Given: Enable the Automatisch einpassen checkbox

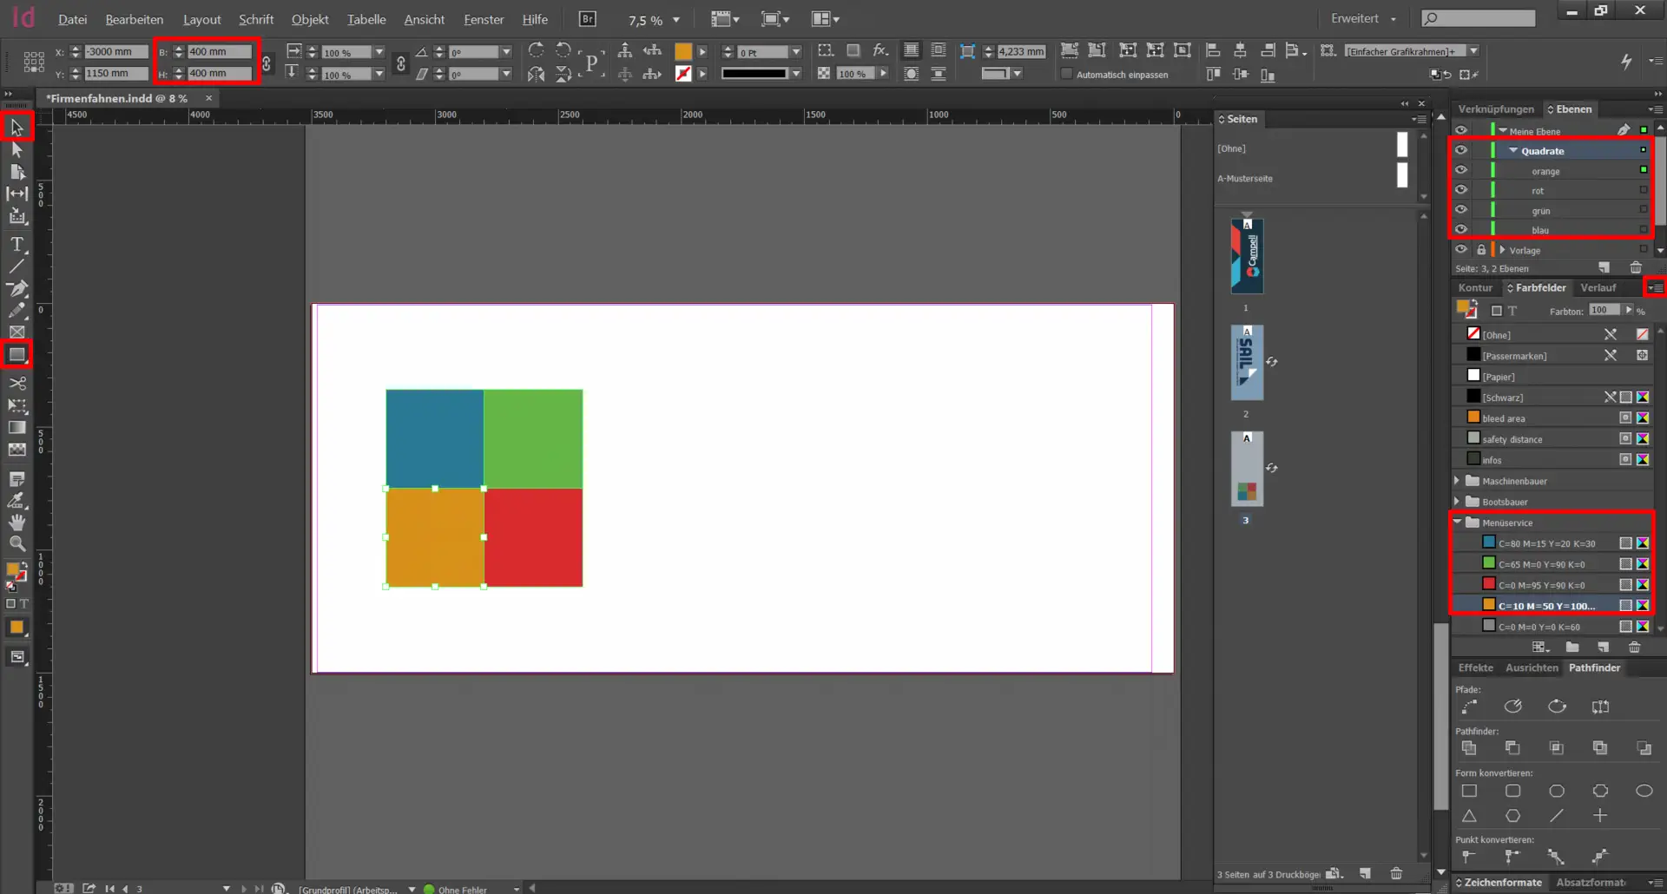Looking at the screenshot, I should (1067, 75).
